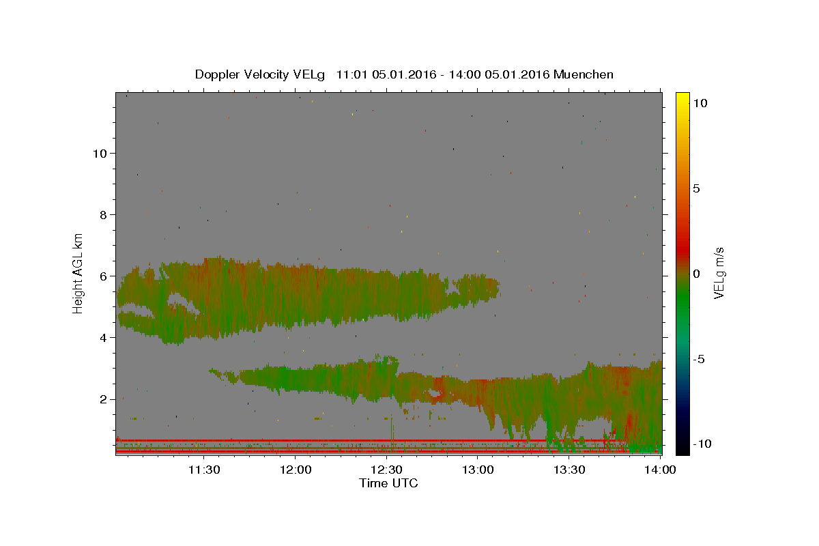Click the 2 km height tick label
The width and height of the screenshot is (819, 546).
(104, 399)
